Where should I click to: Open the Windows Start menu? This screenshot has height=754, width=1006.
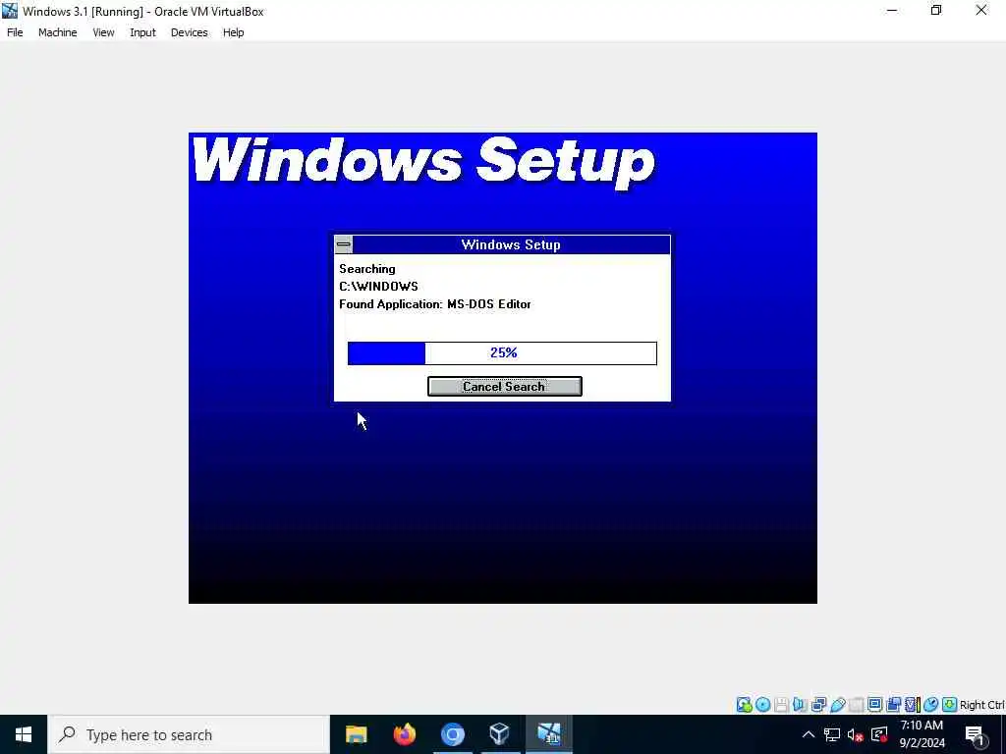pos(24,734)
